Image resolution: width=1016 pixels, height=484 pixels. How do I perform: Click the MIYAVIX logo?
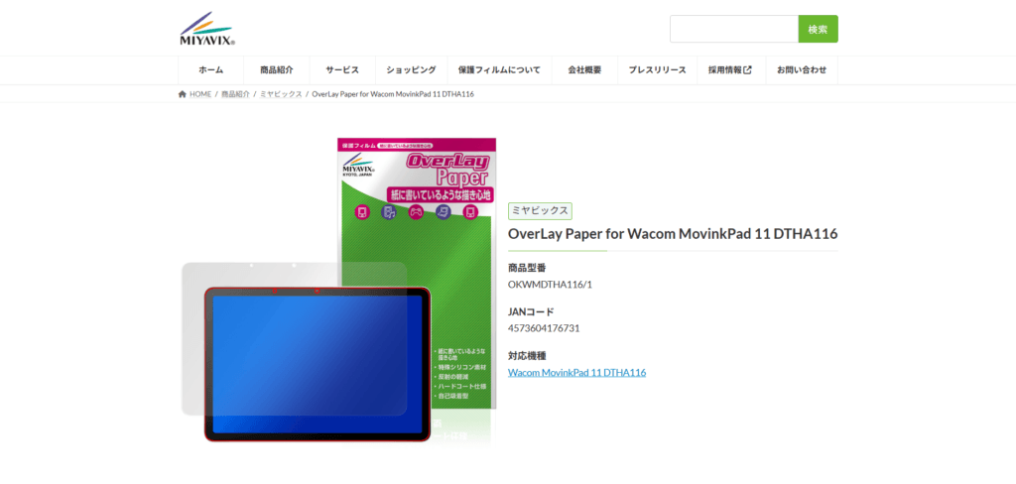tap(207, 29)
